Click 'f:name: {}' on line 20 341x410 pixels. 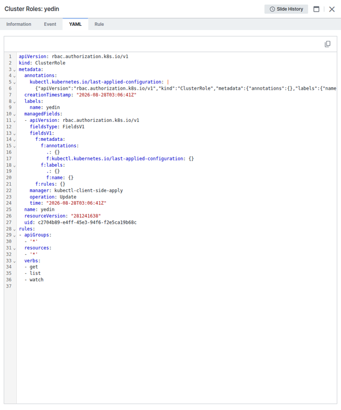(x=60, y=178)
